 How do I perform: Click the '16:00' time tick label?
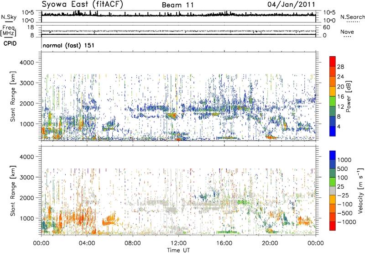[x=224, y=243]
